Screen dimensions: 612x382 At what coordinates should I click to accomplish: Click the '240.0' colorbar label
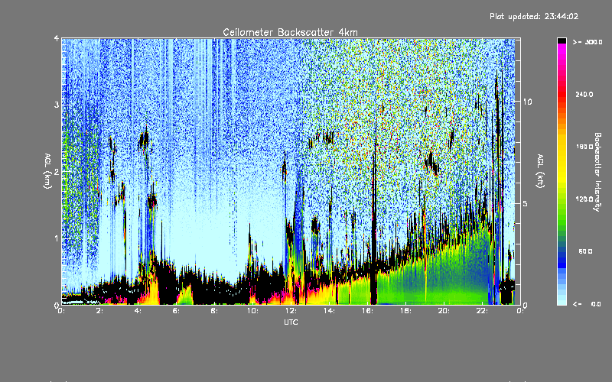point(584,94)
